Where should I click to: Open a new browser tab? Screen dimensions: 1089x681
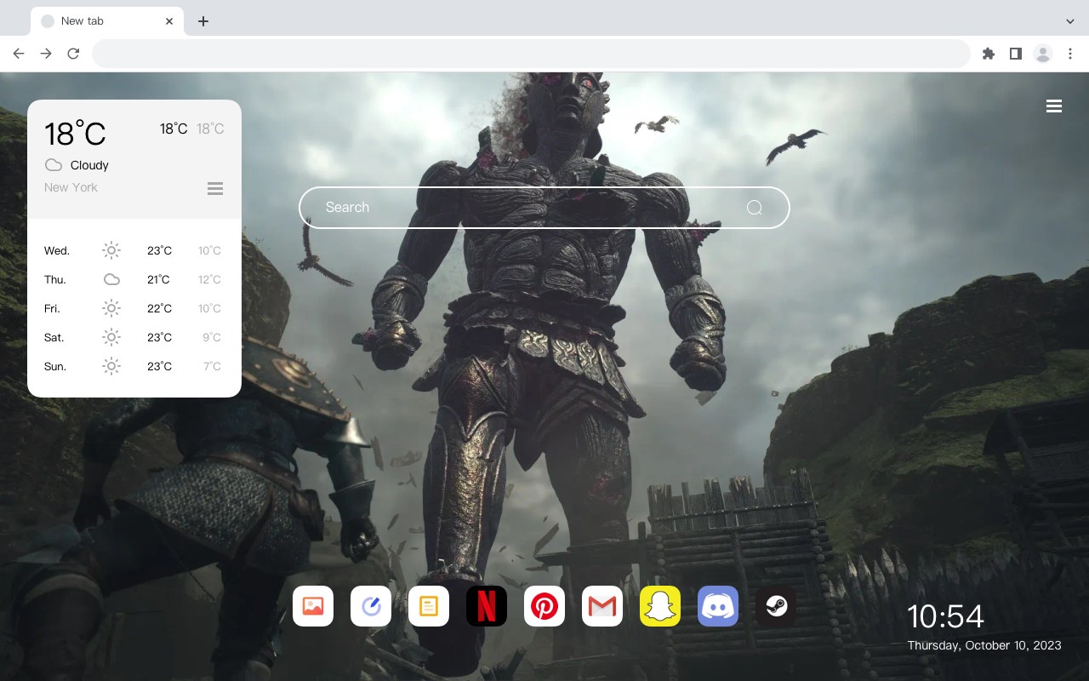click(x=202, y=21)
